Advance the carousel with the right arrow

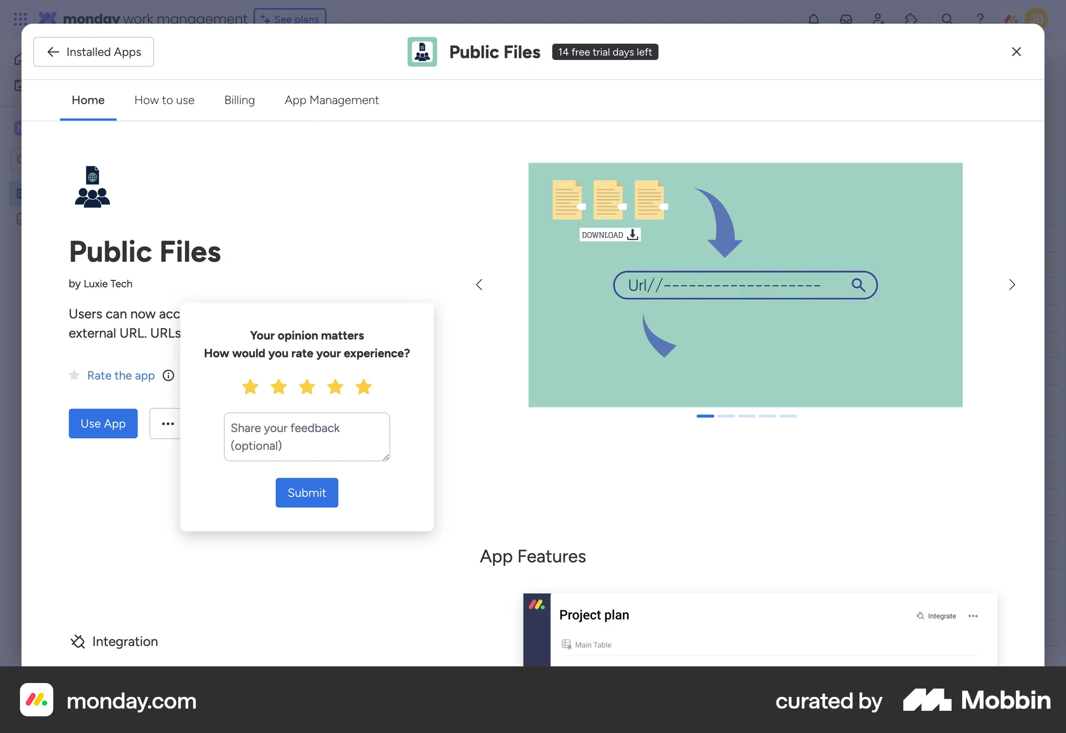coord(1012,285)
